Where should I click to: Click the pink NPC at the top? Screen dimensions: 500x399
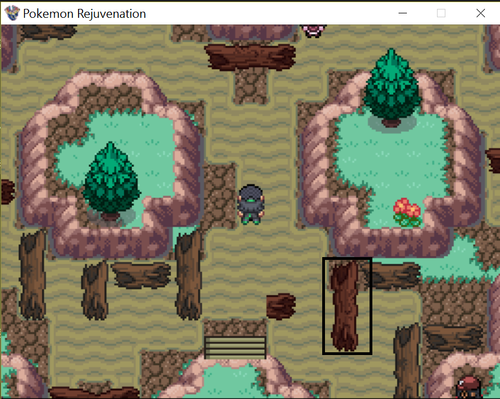pyautogui.click(x=314, y=31)
